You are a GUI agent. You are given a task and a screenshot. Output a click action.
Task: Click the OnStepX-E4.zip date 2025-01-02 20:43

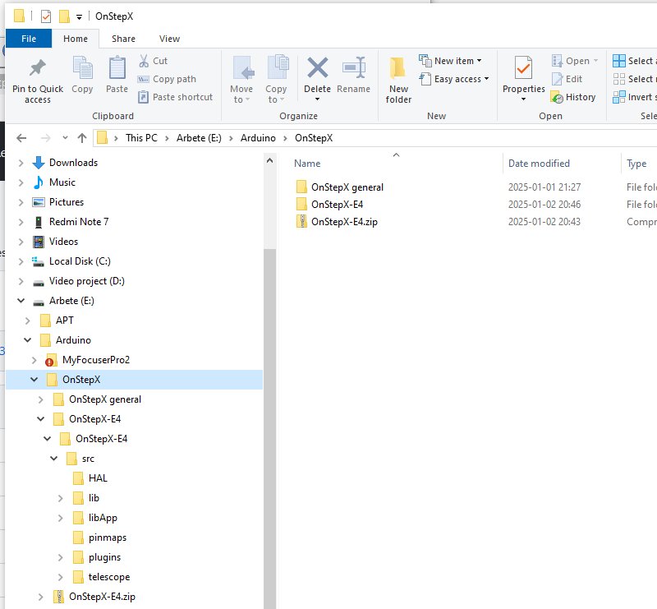544,222
